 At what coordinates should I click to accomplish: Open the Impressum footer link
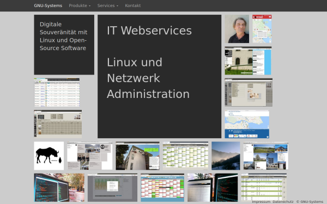coord(261,201)
